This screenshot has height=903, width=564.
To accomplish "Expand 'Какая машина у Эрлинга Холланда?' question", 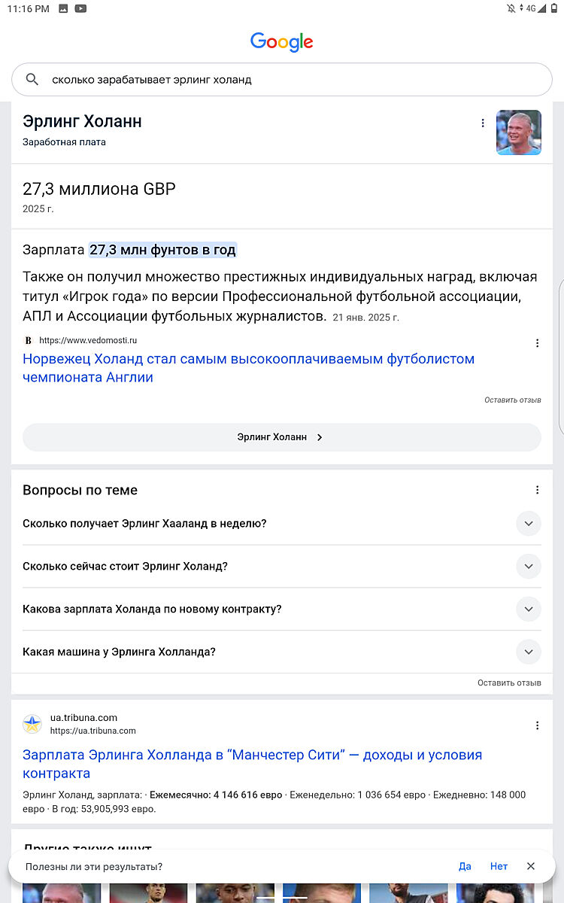I will (528, 652).
